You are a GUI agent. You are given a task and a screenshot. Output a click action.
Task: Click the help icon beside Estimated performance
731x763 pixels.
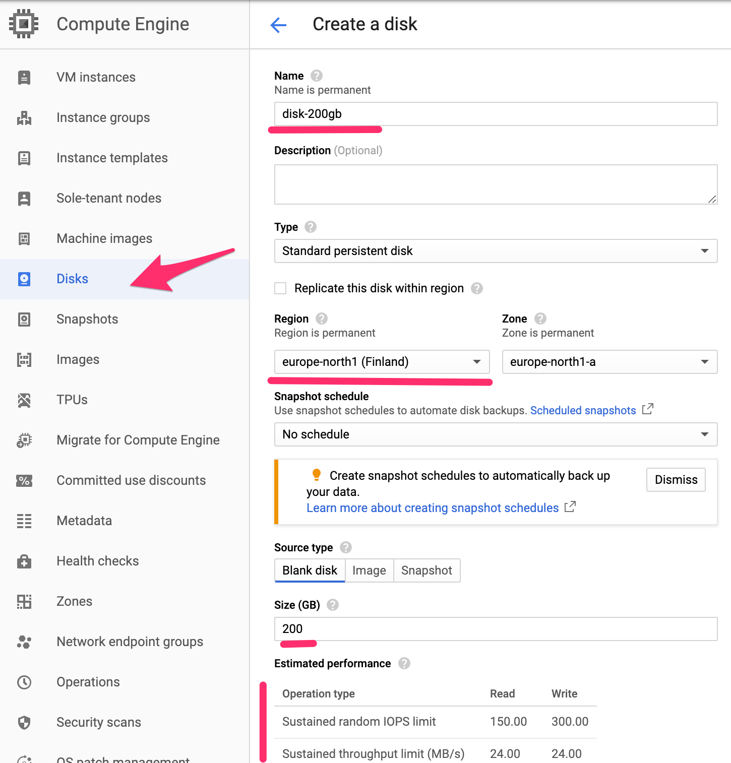coord(404,663)
